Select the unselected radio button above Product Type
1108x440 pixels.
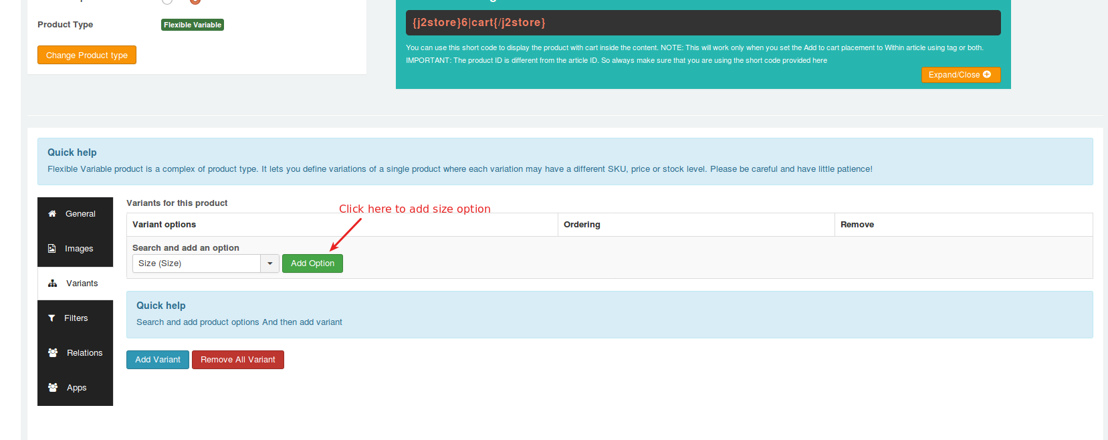pyautogui.click(x=167, y=1)
